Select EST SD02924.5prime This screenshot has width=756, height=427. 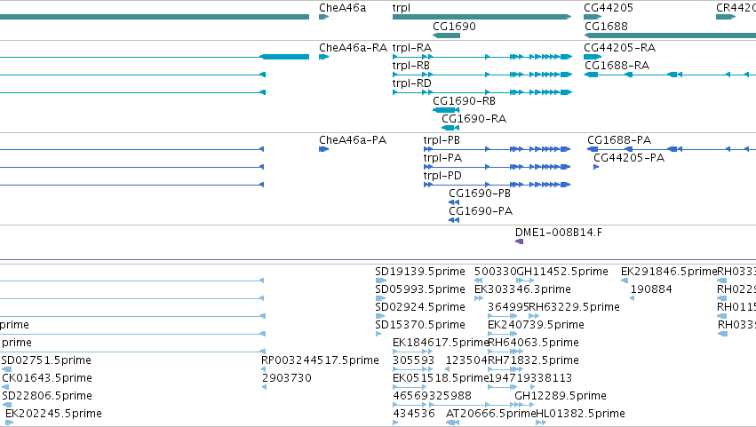coord(420,307)
